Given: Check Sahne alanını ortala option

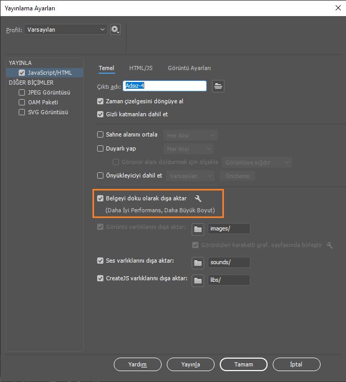Looking at the screenshot, I should pos(100,134).
